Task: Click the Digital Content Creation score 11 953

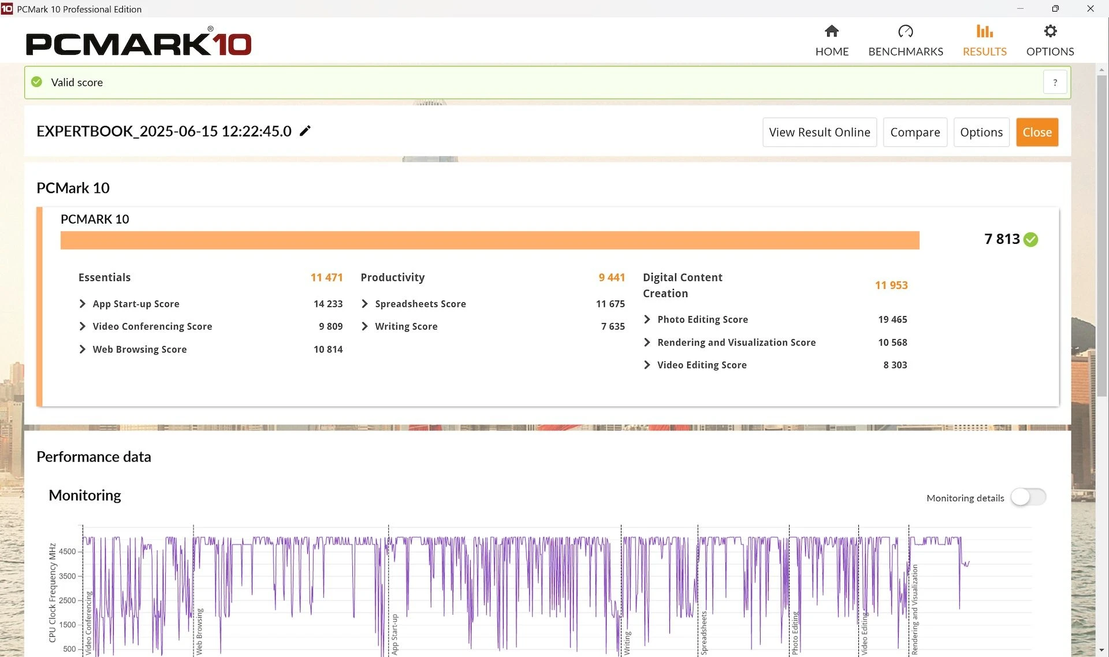Action: click(891, 285)
